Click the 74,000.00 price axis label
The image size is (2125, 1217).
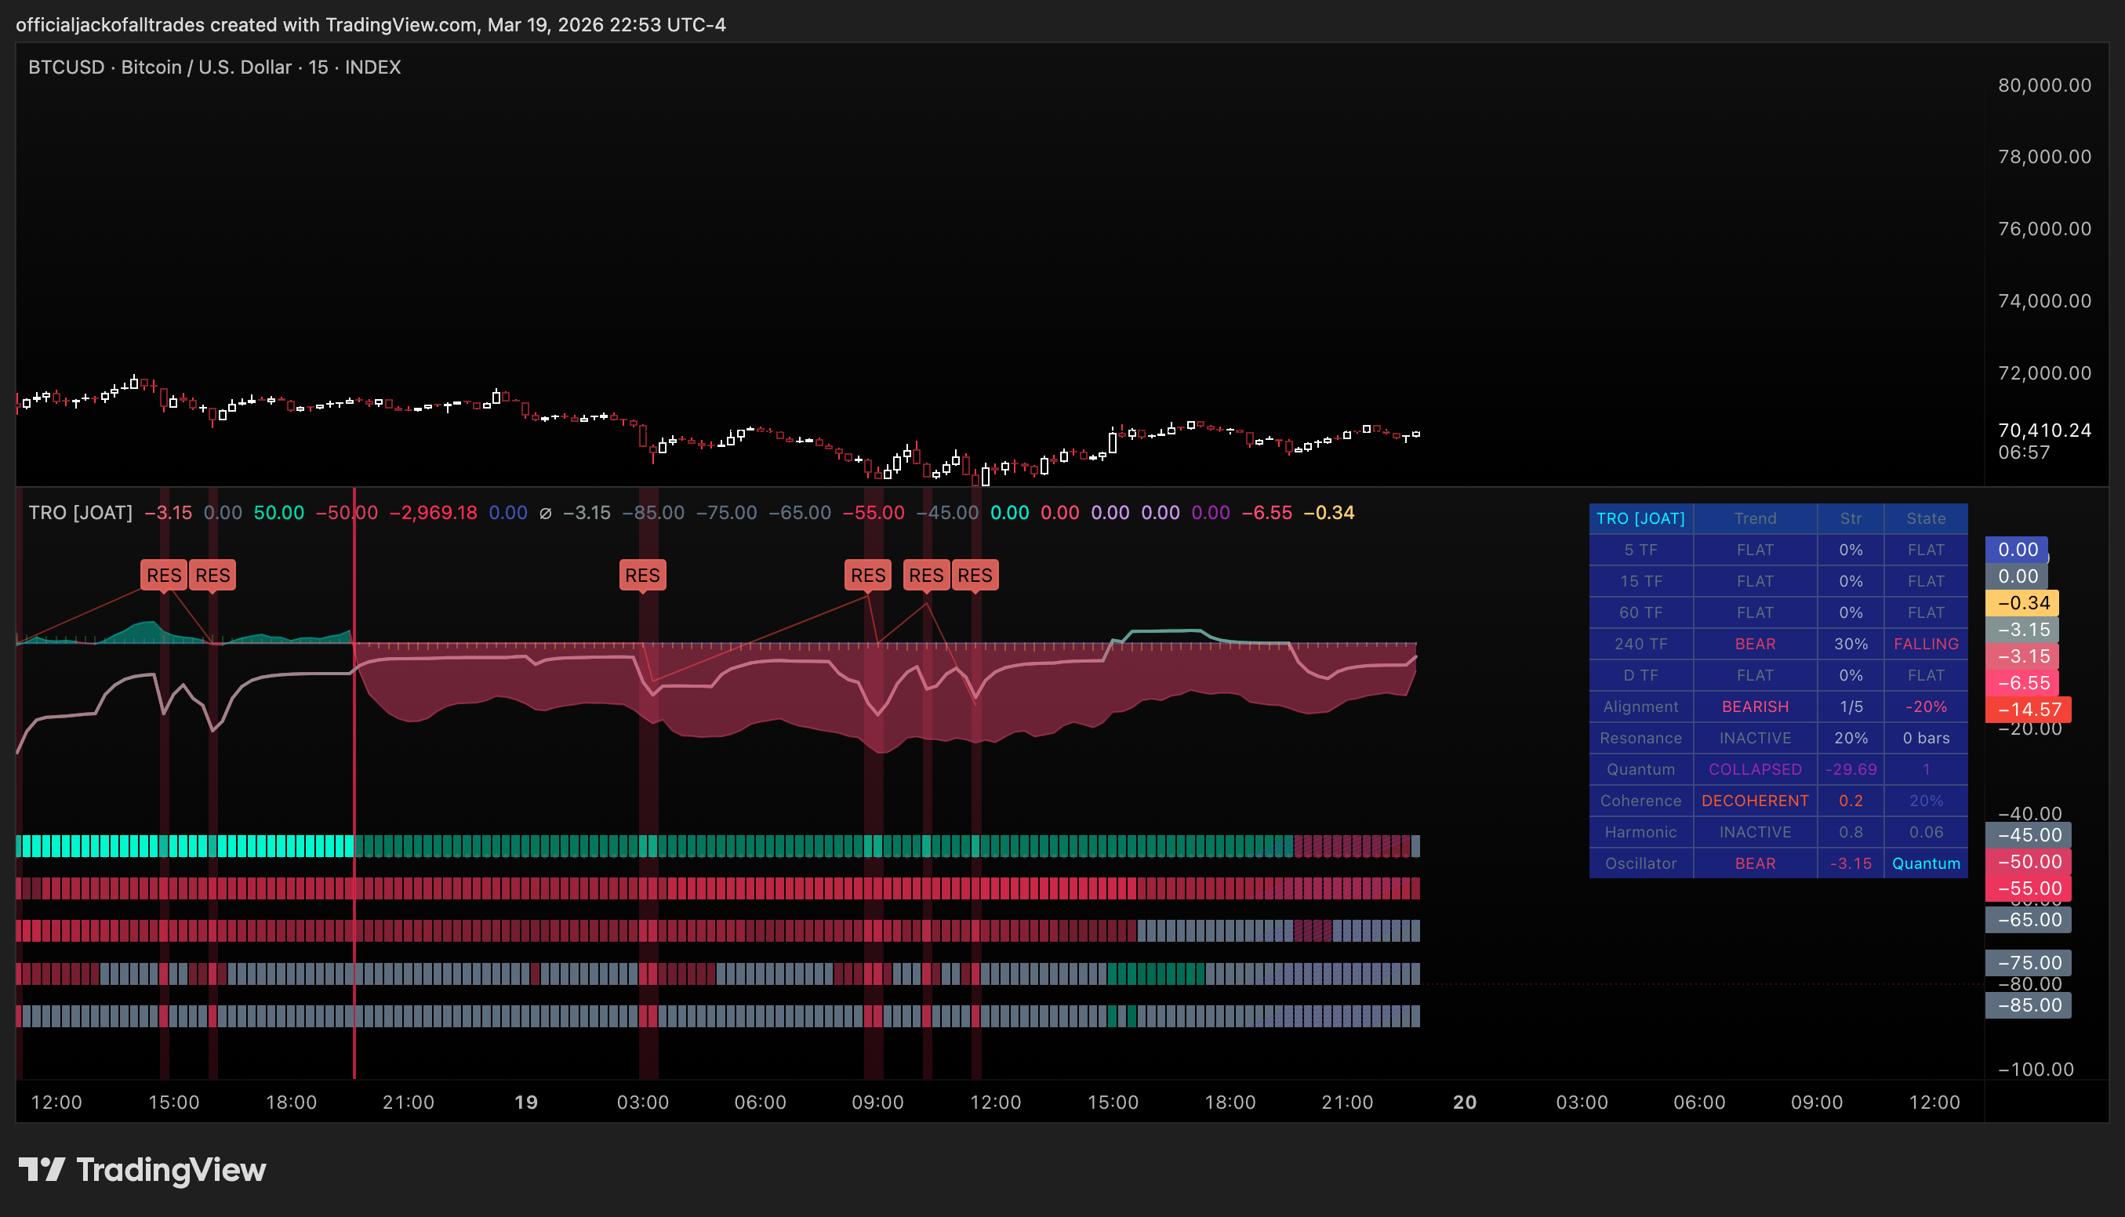2044,301
